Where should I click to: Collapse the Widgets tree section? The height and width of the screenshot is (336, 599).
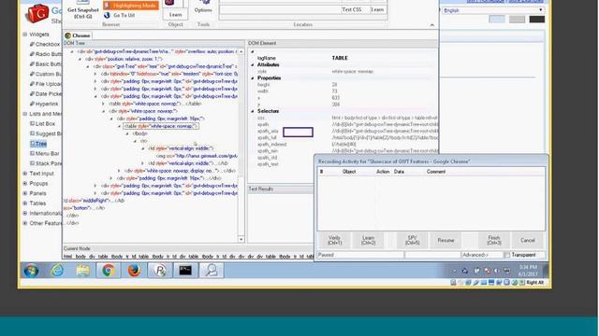coord(25,35)
